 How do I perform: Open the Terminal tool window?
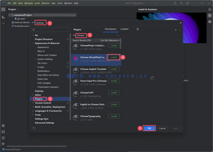coord(3,132)
